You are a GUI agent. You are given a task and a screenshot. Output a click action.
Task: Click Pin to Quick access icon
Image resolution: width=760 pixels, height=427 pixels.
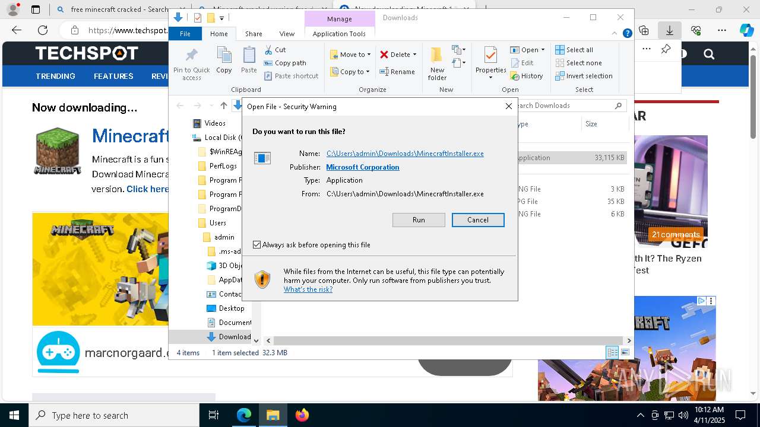point(191,64)
